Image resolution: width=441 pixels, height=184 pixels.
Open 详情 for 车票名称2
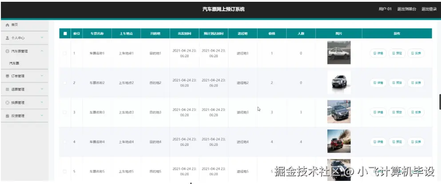378,82
